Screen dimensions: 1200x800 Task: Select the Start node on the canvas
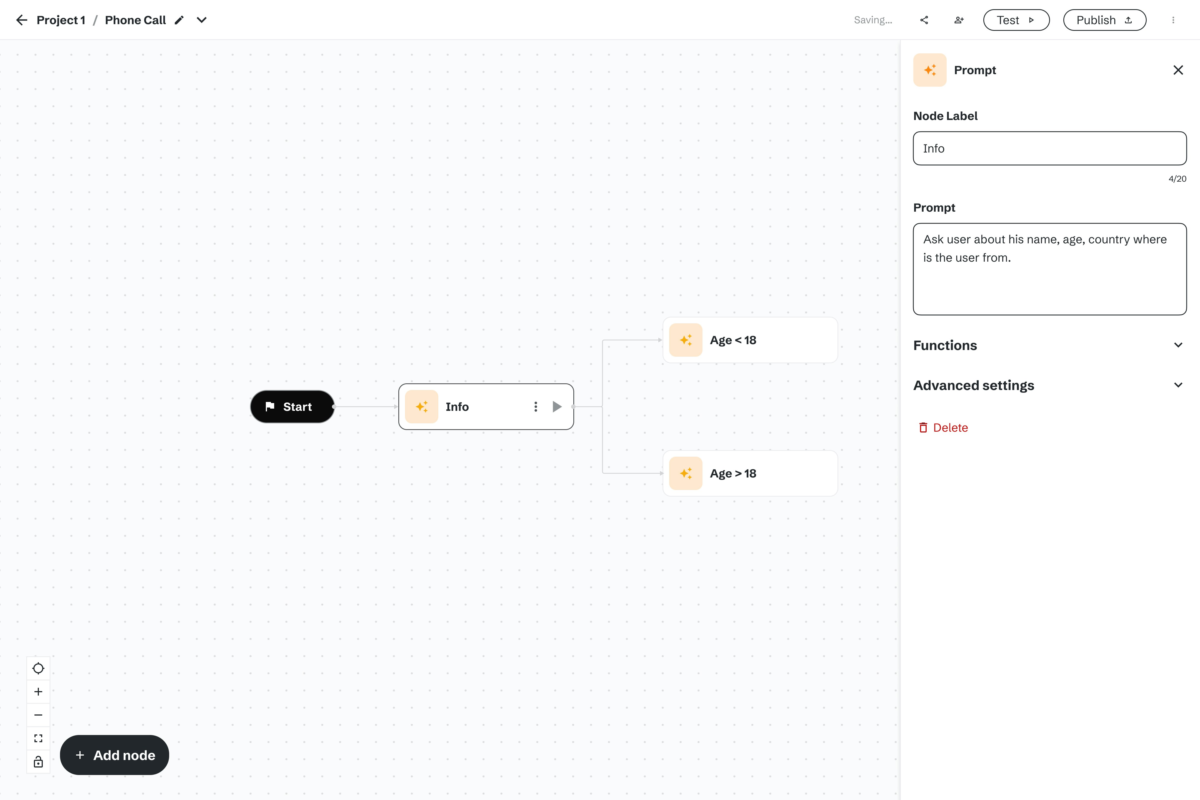pos(292,407)
